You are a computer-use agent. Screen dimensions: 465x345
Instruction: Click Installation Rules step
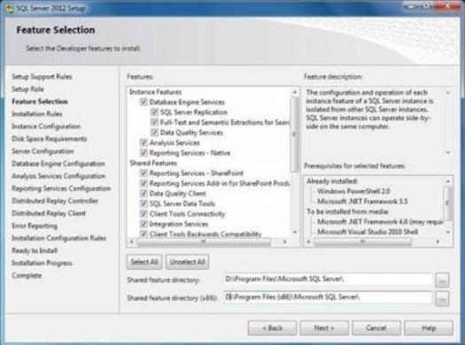pyautogui.click(x=37, y=114)
